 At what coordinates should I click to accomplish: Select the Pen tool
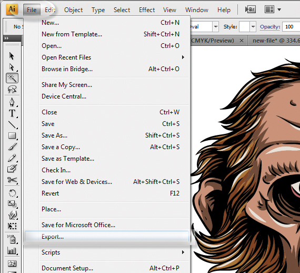(12, 102)
